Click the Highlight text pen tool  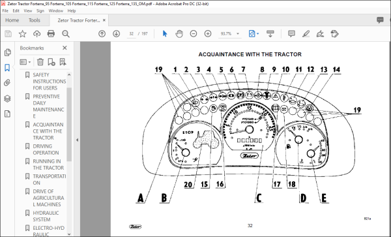click(x=306, y=34)
